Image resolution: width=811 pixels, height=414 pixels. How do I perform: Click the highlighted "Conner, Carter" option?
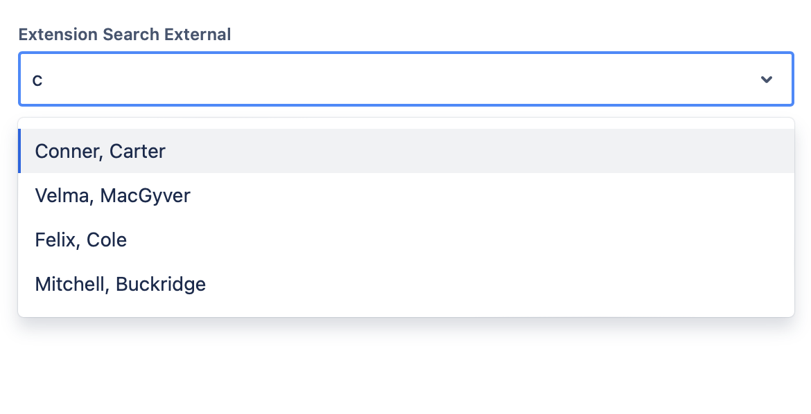pos(100,151)
